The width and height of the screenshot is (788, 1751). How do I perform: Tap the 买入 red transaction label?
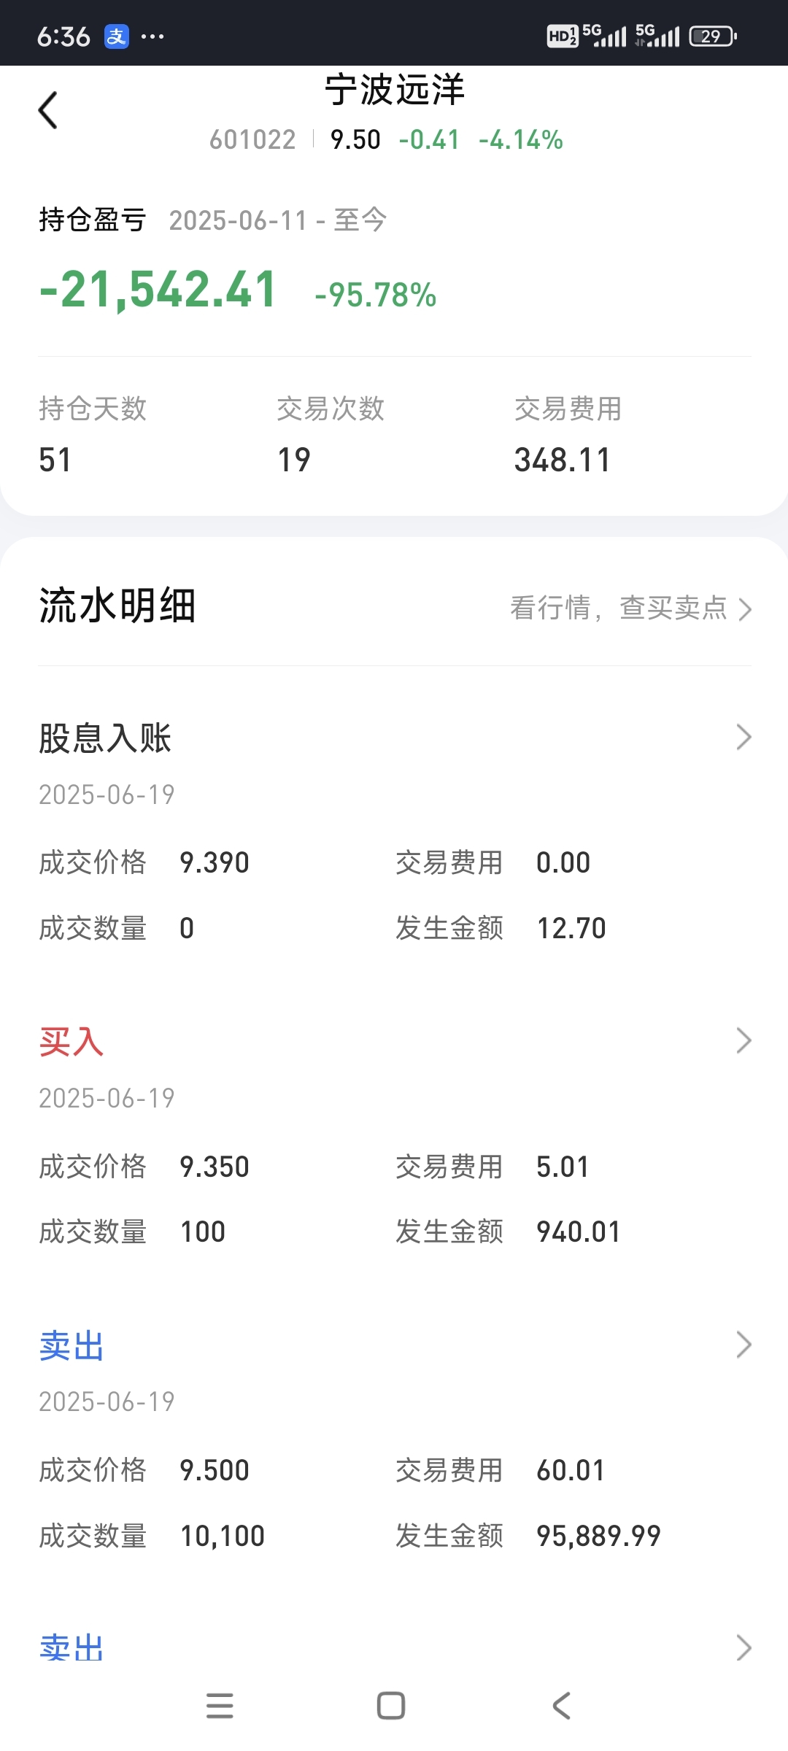71,1041
